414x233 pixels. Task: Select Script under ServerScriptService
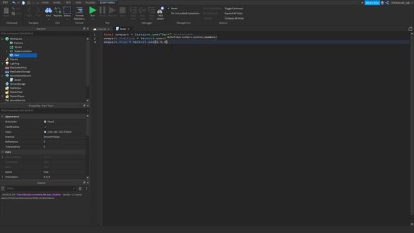(x=17, y=80)
